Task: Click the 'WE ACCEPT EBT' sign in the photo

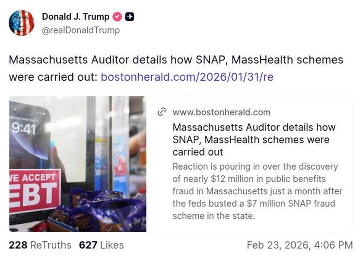Action: (x=35, y=191)
